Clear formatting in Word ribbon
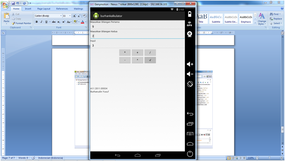This screenshot has width=285, height=161. 85,16
